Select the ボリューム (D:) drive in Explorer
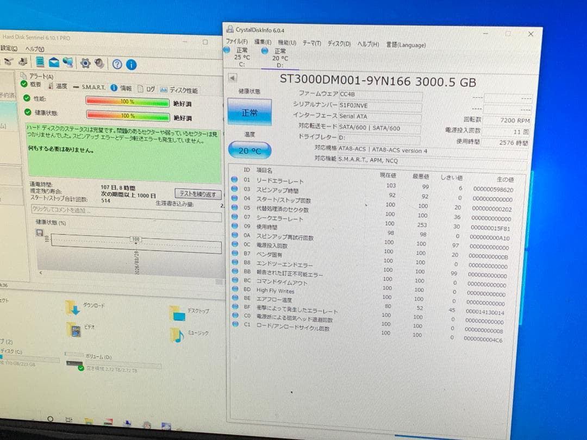This screenshot has height=440, width=587. (x=113, y=362)
